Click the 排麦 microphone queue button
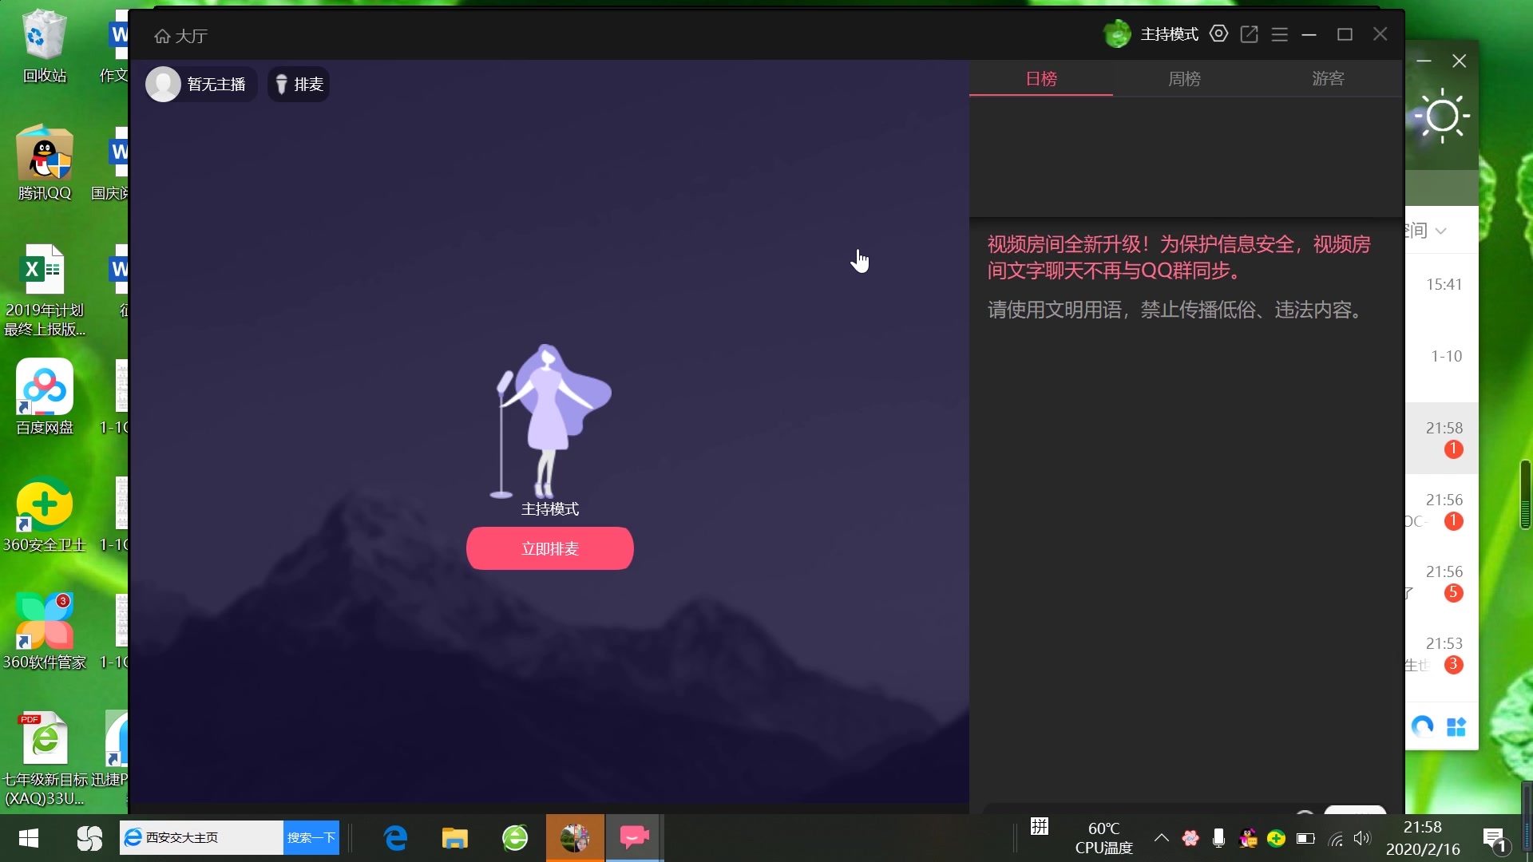The image size is (1533, 862). point(299,84)
